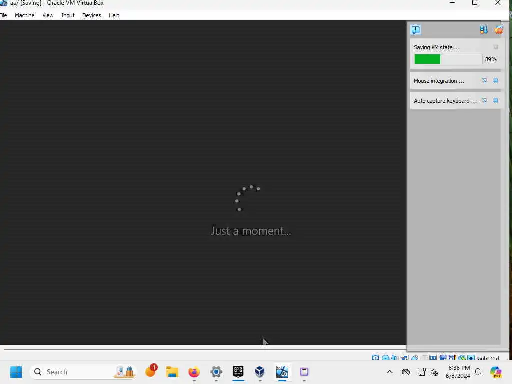This screenshot has height=384, width=512.
Task: Show hidden system tray icons chevron
Action: point(390,372)
